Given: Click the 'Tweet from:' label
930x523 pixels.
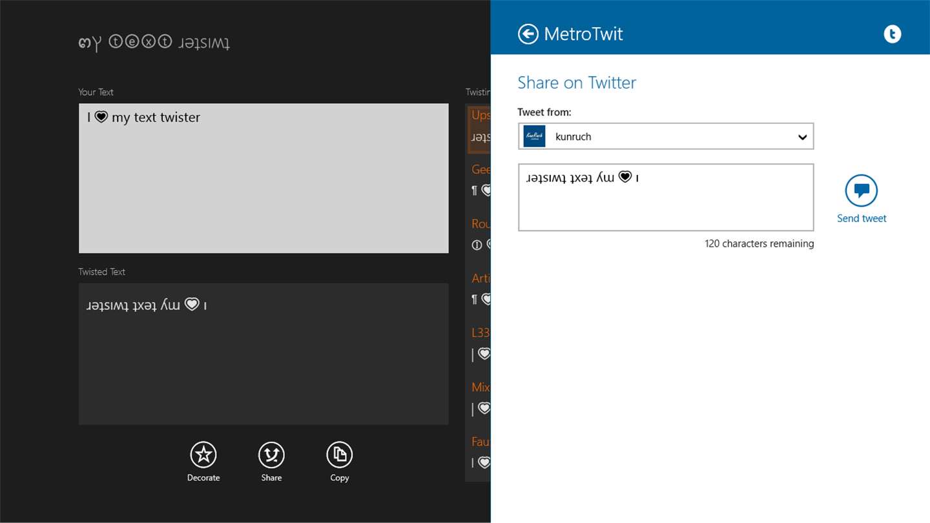Looking at the screenshot, I should pyautogui.click(x=544, y=112).
